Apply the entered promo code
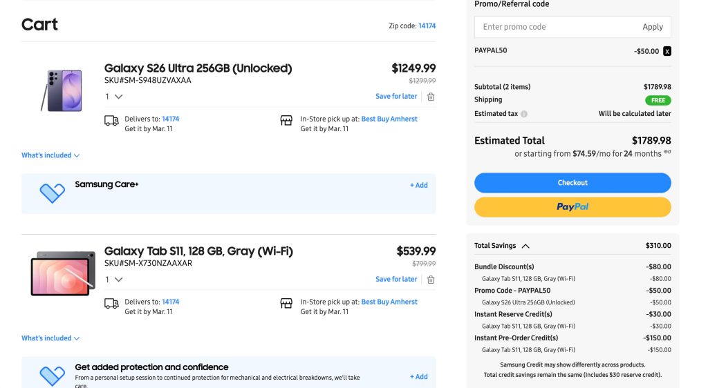The image size is (708, 388). click(653, 27)
